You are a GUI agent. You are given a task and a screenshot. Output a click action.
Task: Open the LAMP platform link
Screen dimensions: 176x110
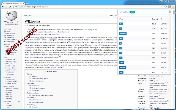click(154, 96)
